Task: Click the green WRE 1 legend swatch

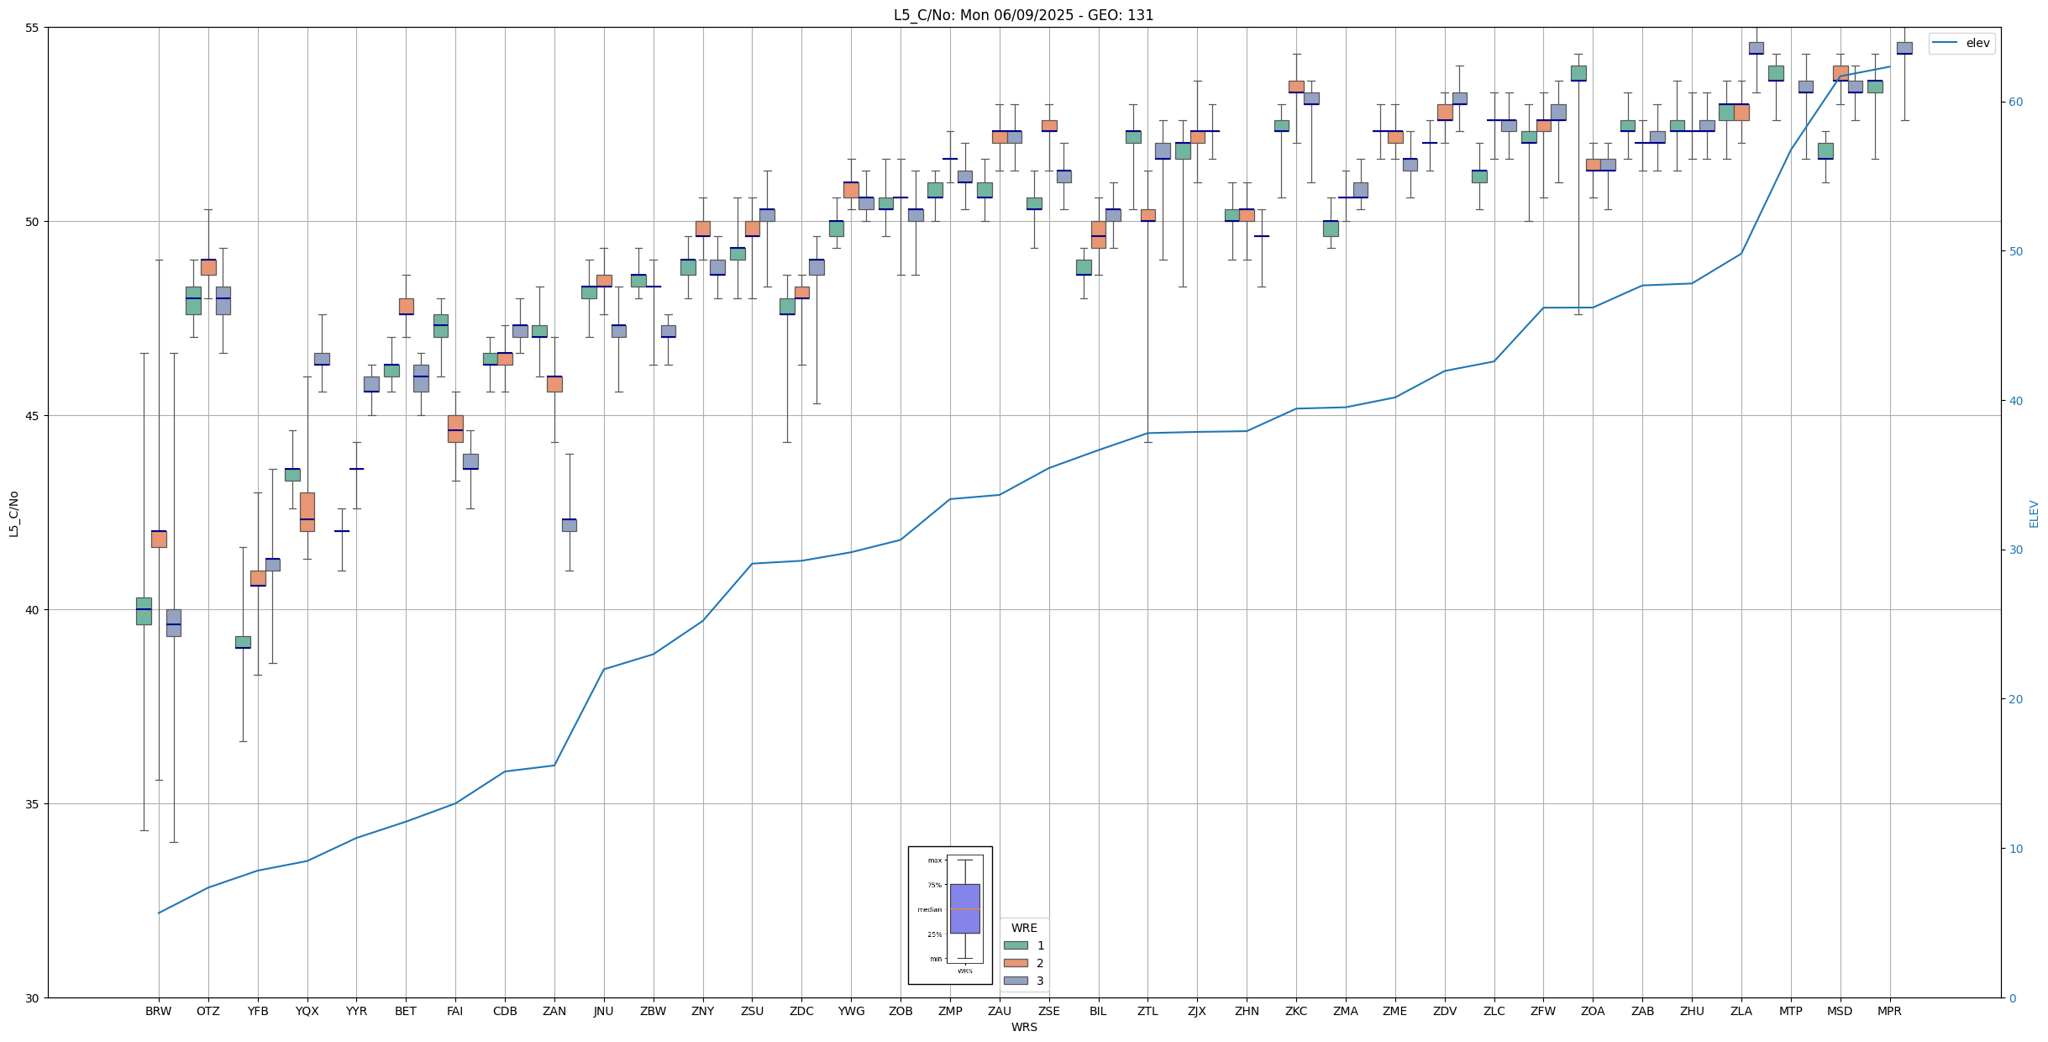Action: (1015, 945)
